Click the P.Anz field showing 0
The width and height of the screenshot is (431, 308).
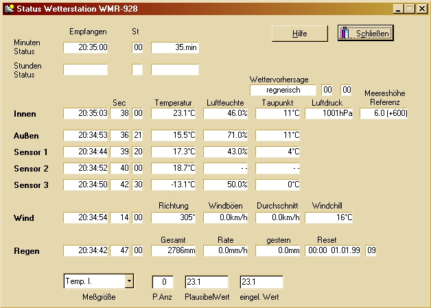click(163, 281)
